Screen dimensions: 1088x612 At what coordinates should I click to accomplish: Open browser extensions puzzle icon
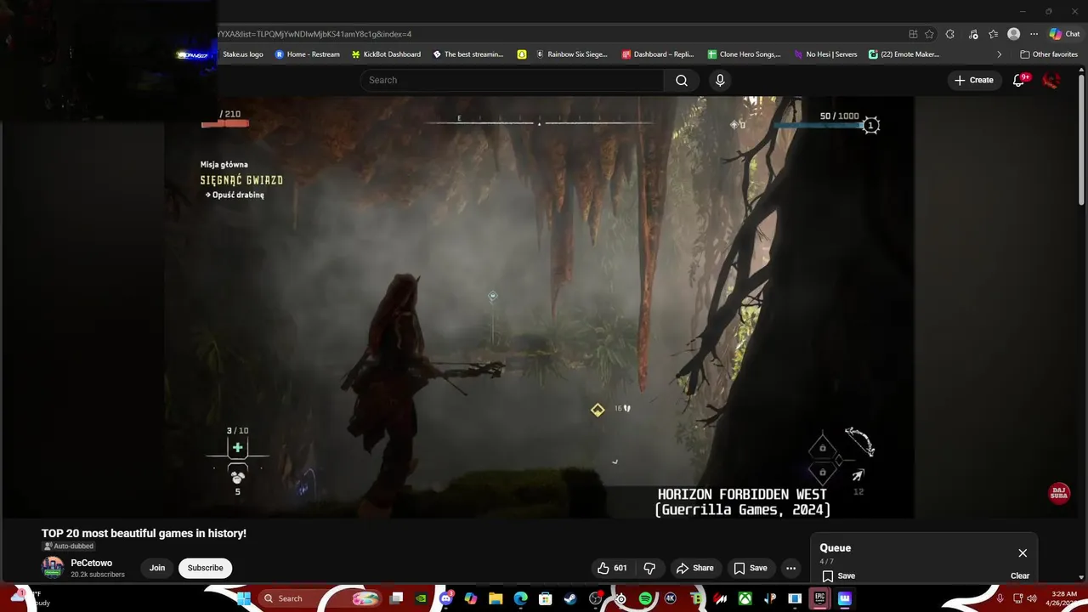tap(949, 34)
